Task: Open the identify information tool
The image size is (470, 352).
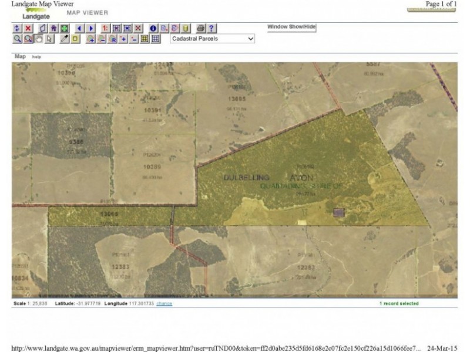Action: [153, 28]
